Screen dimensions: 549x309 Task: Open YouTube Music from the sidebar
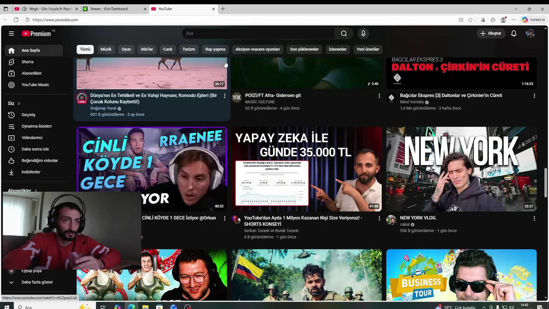[34, 85]
